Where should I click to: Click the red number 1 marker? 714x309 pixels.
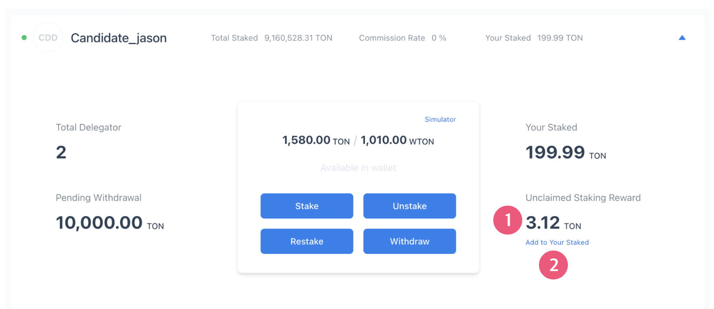507,220
